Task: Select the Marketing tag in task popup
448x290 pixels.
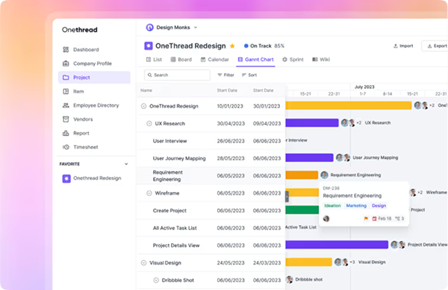Action: click(356, 206)
